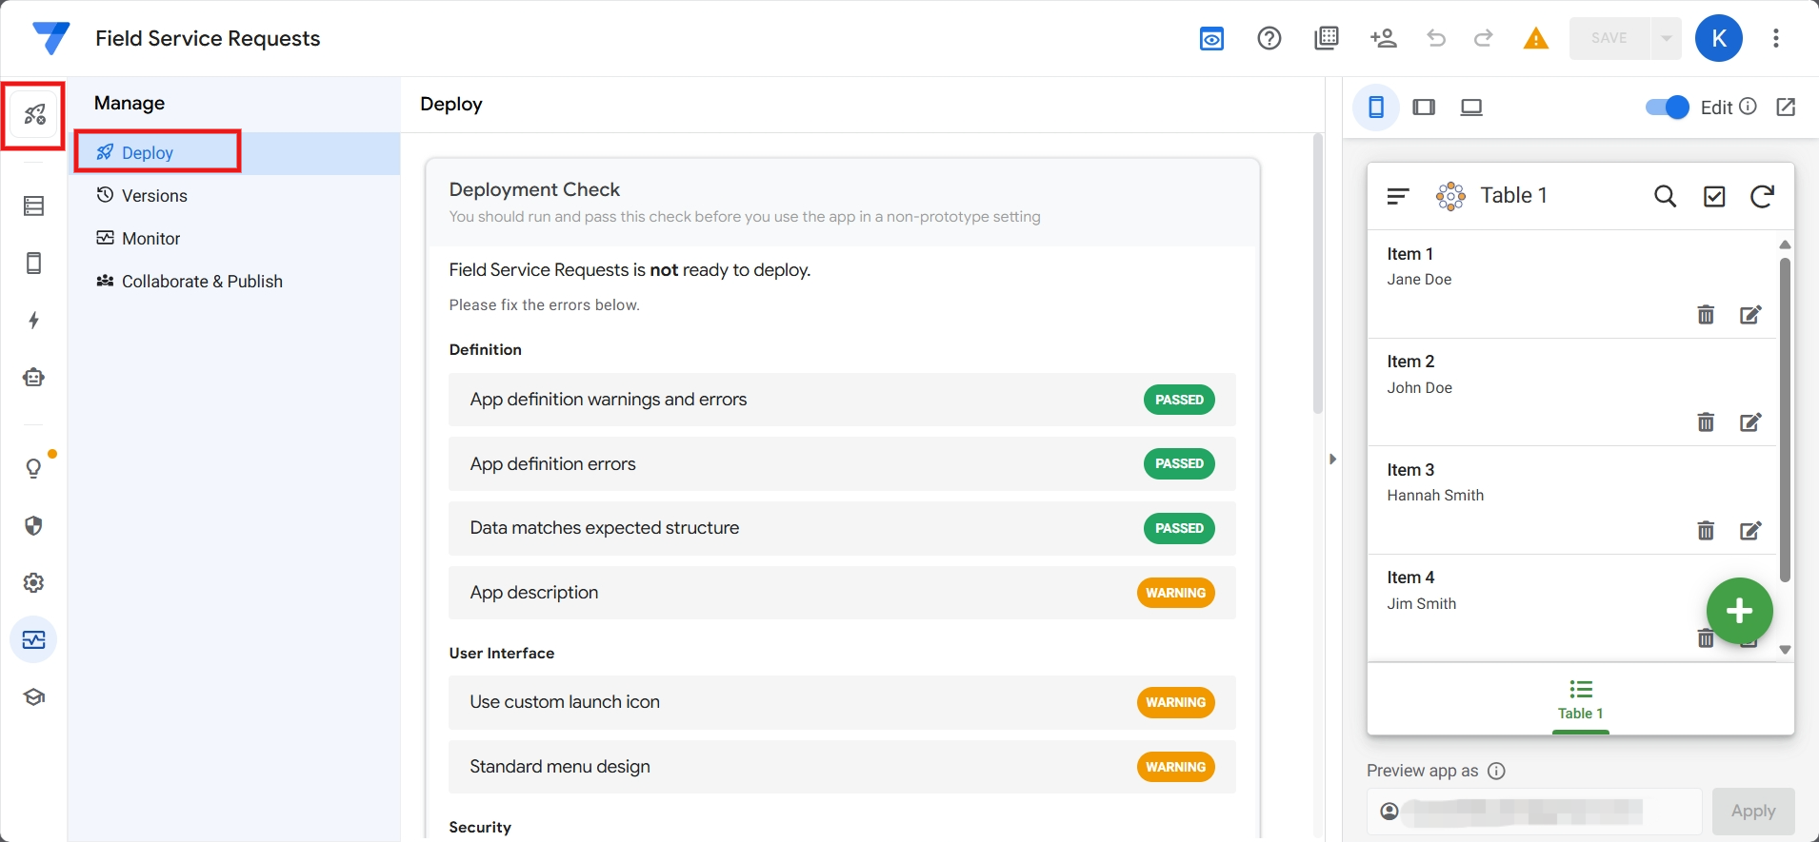This screenshot has width=1819, height=842.
Task: Click the AppSheet logo
Action: pos(50,38)
